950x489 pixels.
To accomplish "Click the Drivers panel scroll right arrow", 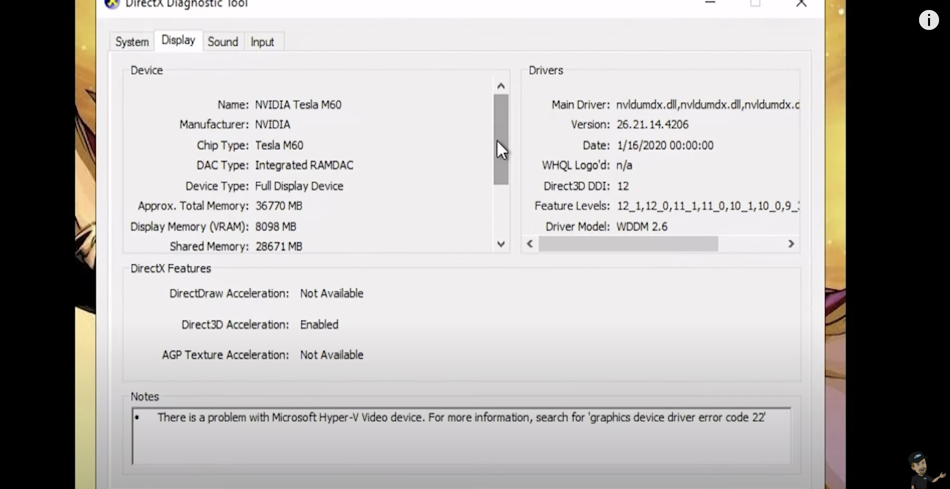I will 791,244.
